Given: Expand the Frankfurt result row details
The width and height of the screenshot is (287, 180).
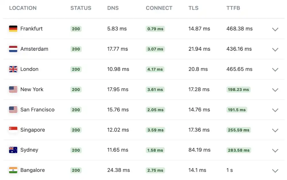Looking at the screenshot, I should coord(275,29).
